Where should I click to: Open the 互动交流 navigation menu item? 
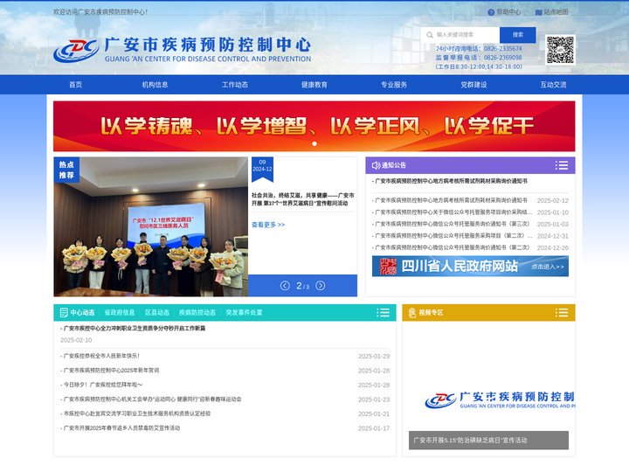(x=553, y=85)
